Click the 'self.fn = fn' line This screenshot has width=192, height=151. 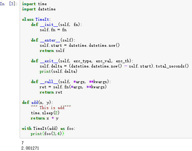pos(53,30)
